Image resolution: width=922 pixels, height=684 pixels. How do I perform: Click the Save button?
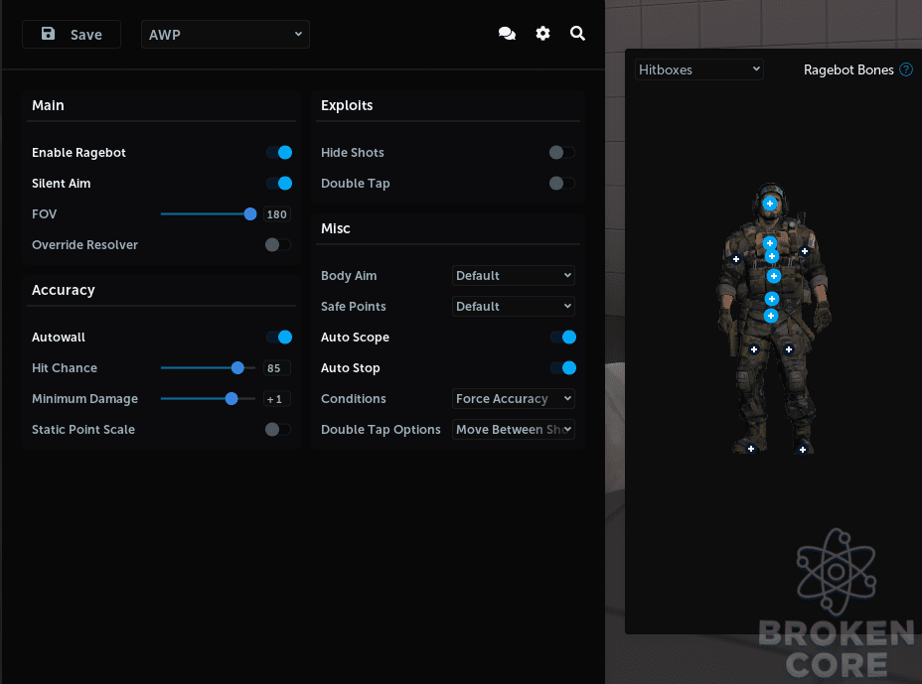(72, 35)
